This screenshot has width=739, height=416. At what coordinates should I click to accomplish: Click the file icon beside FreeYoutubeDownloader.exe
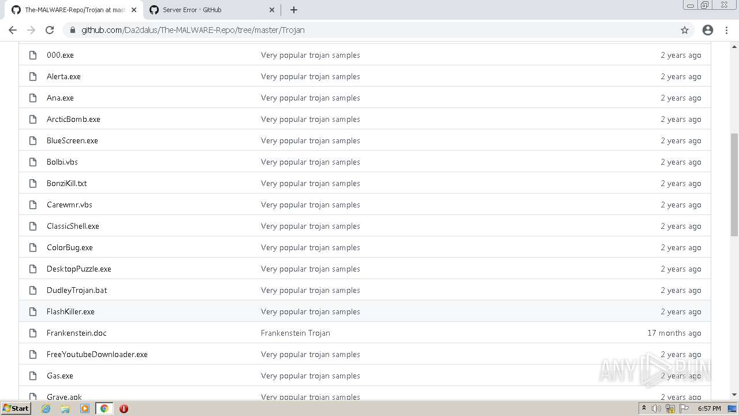pyautogui.click(x=33, y=354)
